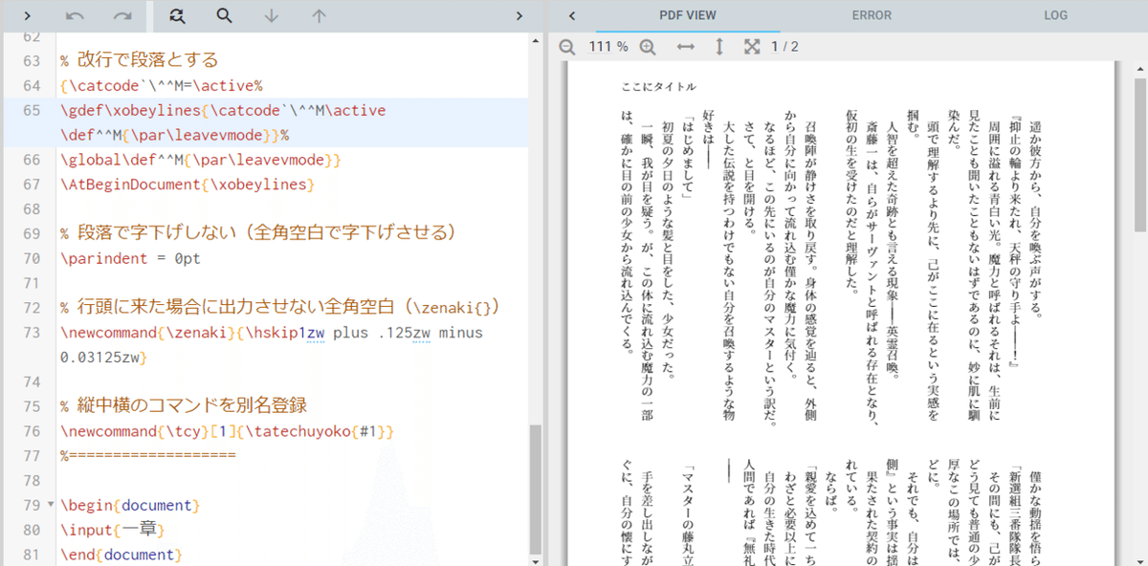The image size is (1148, 566).
Task: Click the PDF title ここにタイトル
Action: [658, 87]
